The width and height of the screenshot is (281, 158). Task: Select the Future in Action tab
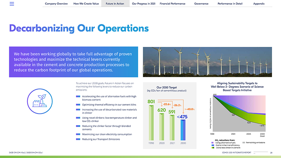pos(115,4)
